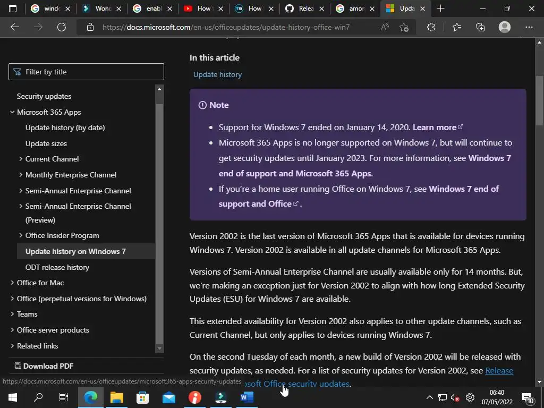This screenshot has height=408, width=544.
Task: Jump to Update history section link
Action: [217, 74]
